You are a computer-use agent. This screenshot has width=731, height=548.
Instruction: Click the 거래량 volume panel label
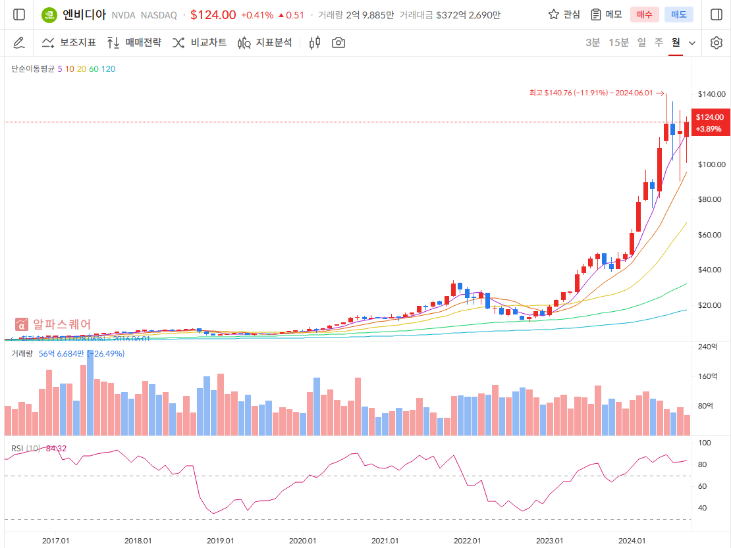tap(22, 354)
